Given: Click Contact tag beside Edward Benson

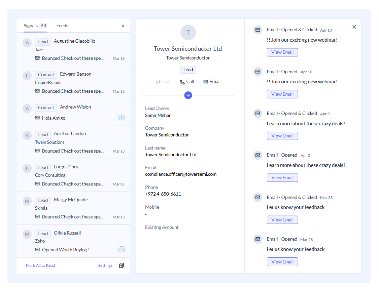Looking at the screenshot, I should click(x=46, y=75).
